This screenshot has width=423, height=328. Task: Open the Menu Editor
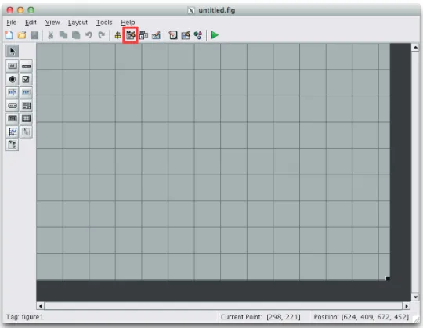130,35
